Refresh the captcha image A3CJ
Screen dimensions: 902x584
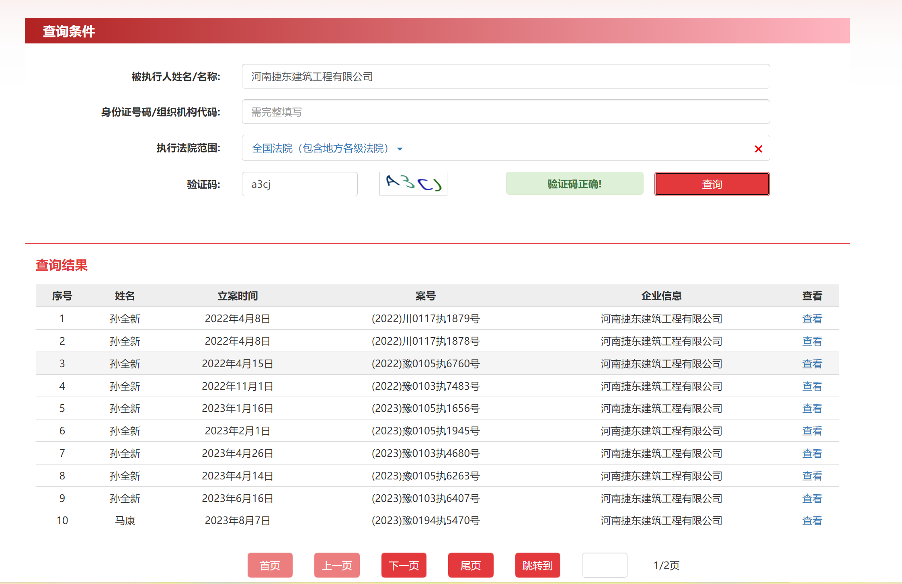click(x=413, y=184)
